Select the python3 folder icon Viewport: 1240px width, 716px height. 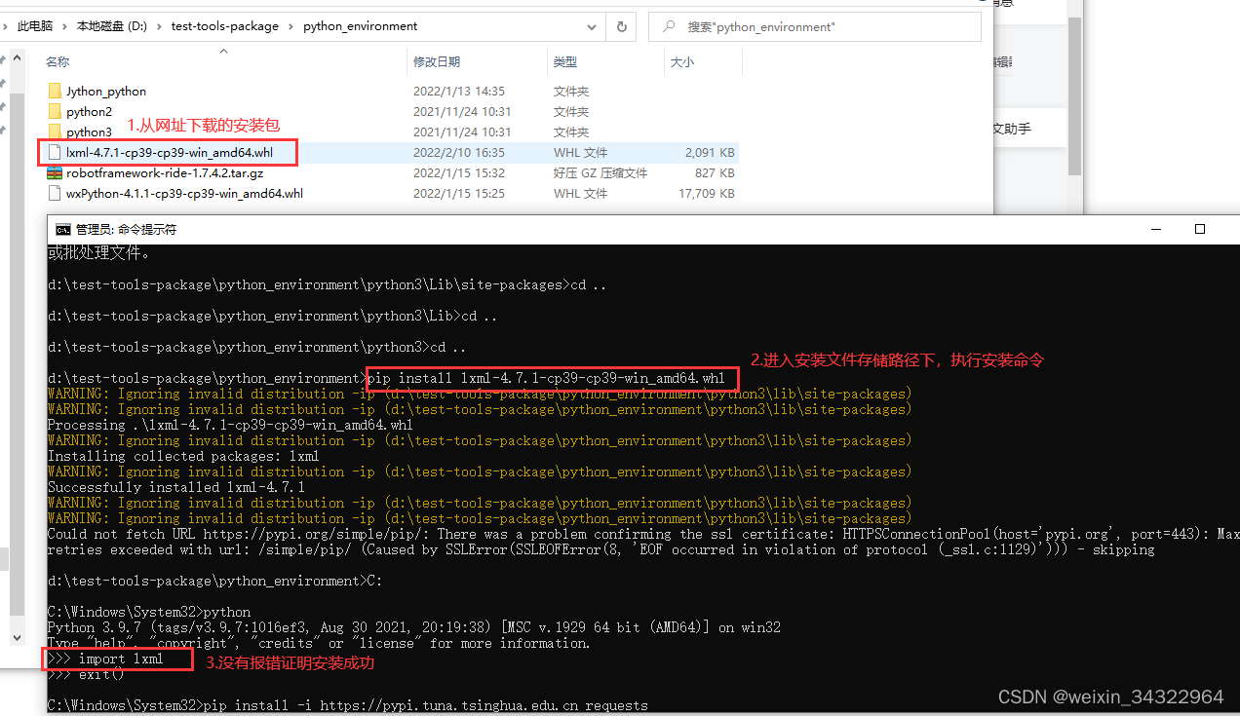pyautogui.click(x=55, y=132)
